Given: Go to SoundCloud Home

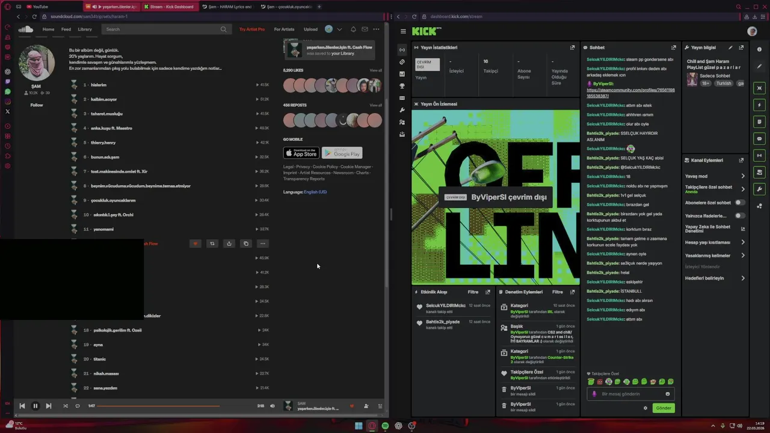Looking at the screenshot, I should (48, 29).
